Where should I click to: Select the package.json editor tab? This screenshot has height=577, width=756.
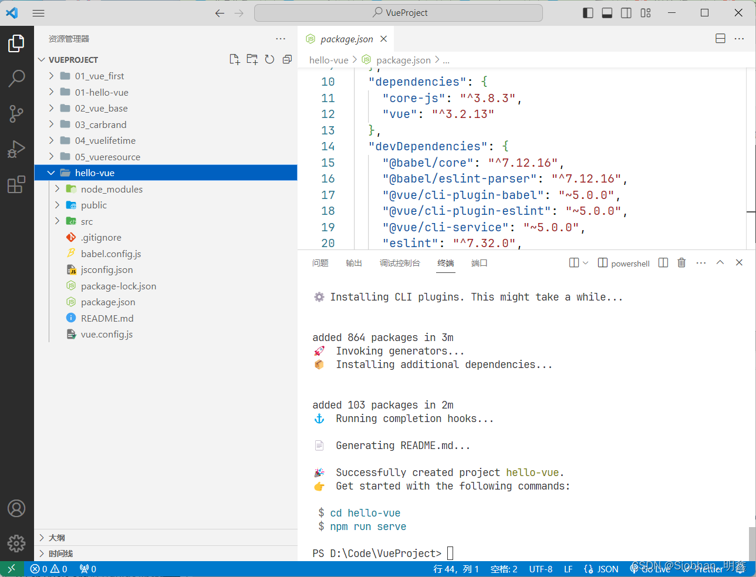[x=346, y=39]
